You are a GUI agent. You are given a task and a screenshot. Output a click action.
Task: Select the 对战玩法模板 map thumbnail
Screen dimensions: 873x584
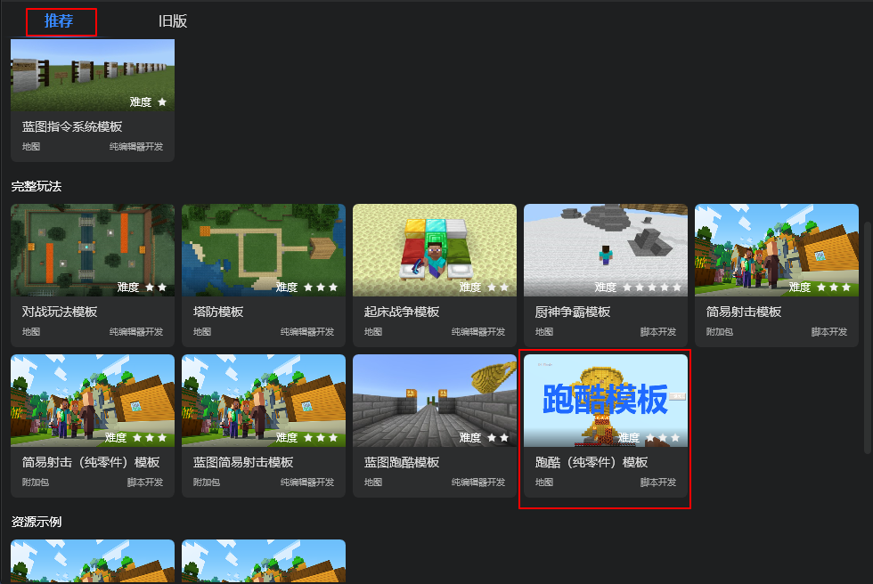(x=93, y=250)
